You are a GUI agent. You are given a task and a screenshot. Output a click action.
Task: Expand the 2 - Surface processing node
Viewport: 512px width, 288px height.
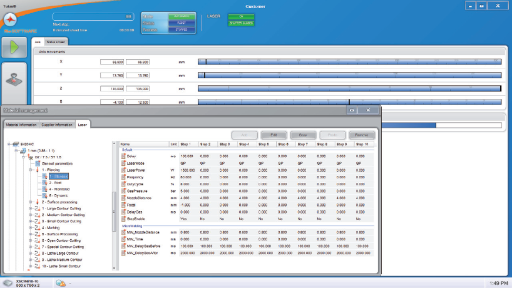point(31,202)
